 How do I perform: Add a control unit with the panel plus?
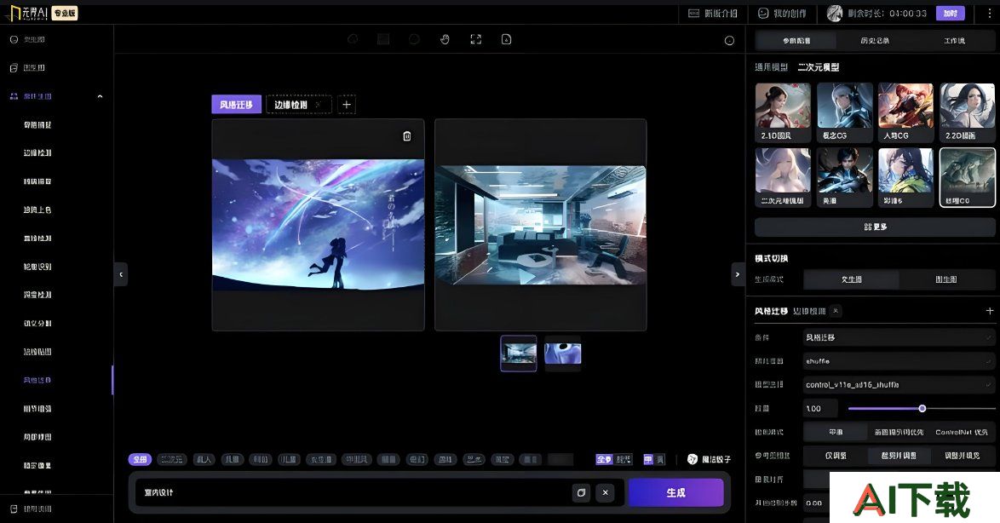[x=990, y=311]
